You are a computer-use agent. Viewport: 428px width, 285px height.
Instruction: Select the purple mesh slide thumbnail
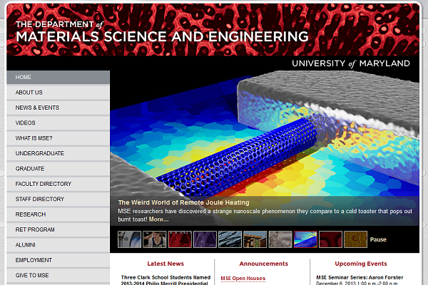tap(205, 239)
